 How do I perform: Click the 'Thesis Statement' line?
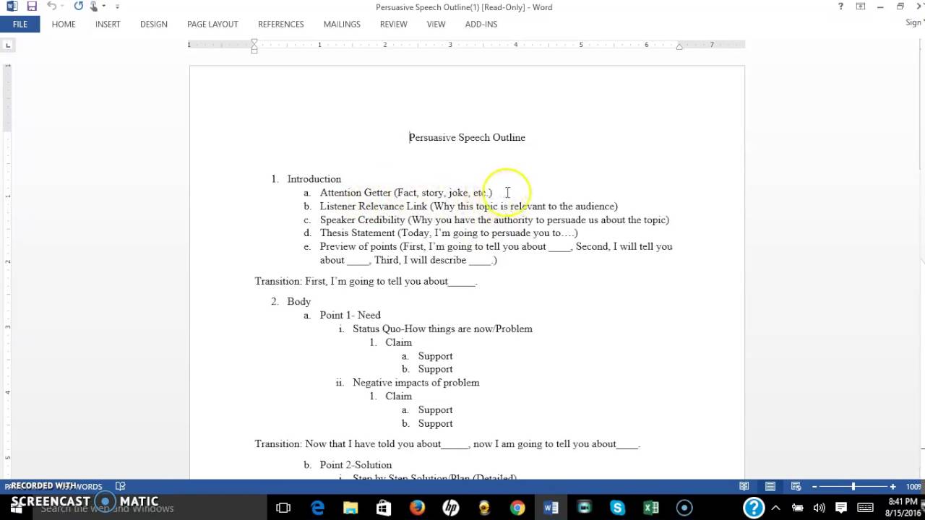click(449, 233)
